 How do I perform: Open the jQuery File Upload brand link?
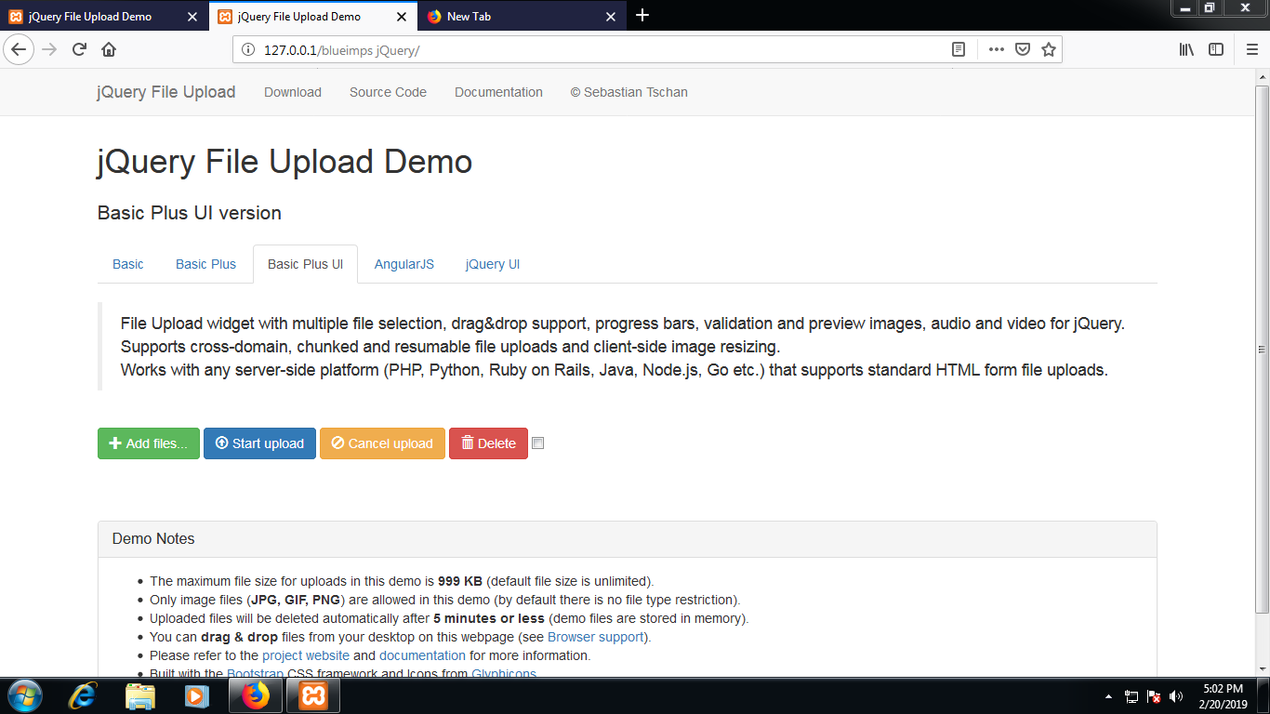click(x=166, y=92)
